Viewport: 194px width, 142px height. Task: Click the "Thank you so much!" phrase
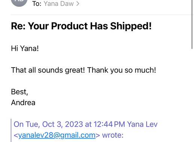click(x=121, y=70)
